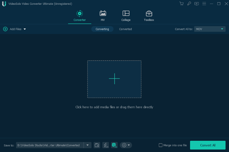Open the Collage tab
The image size is (229, 152).
click(126, 16)
